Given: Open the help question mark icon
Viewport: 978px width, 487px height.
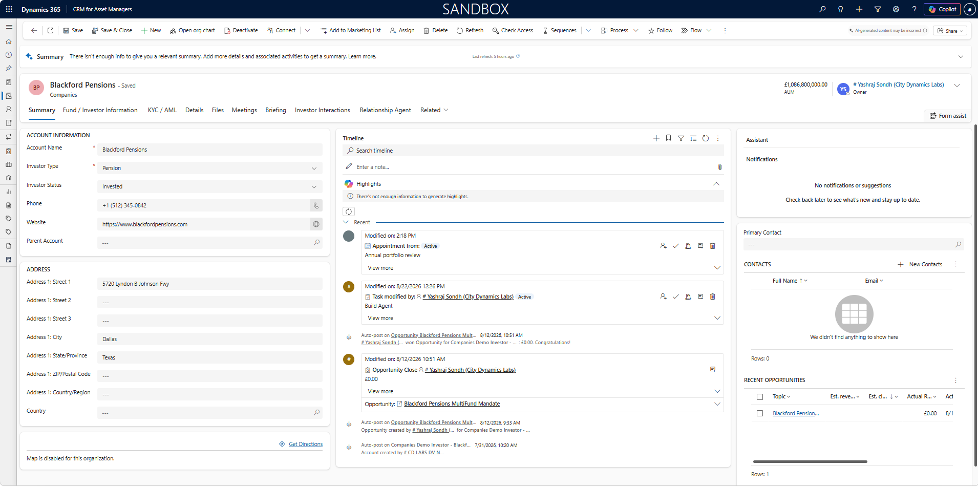Looking at the screenshot, I should (914, 9).
